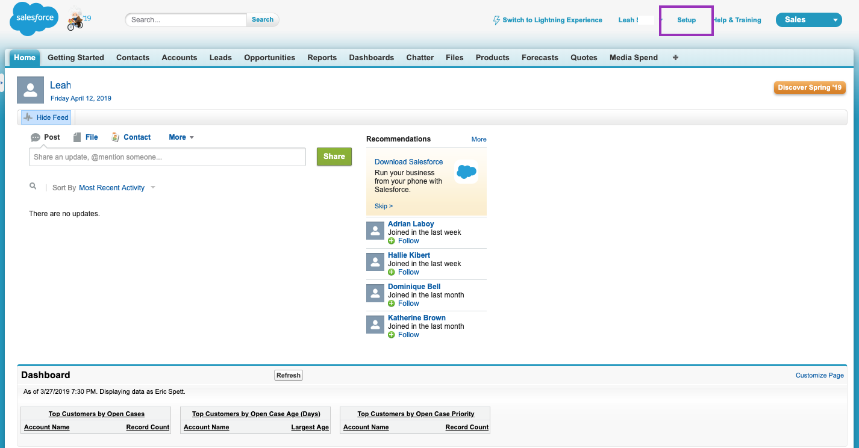Open Top Customers by Open Case Priority report
This screenshot has width=859, height=448.
coord(416,414)
